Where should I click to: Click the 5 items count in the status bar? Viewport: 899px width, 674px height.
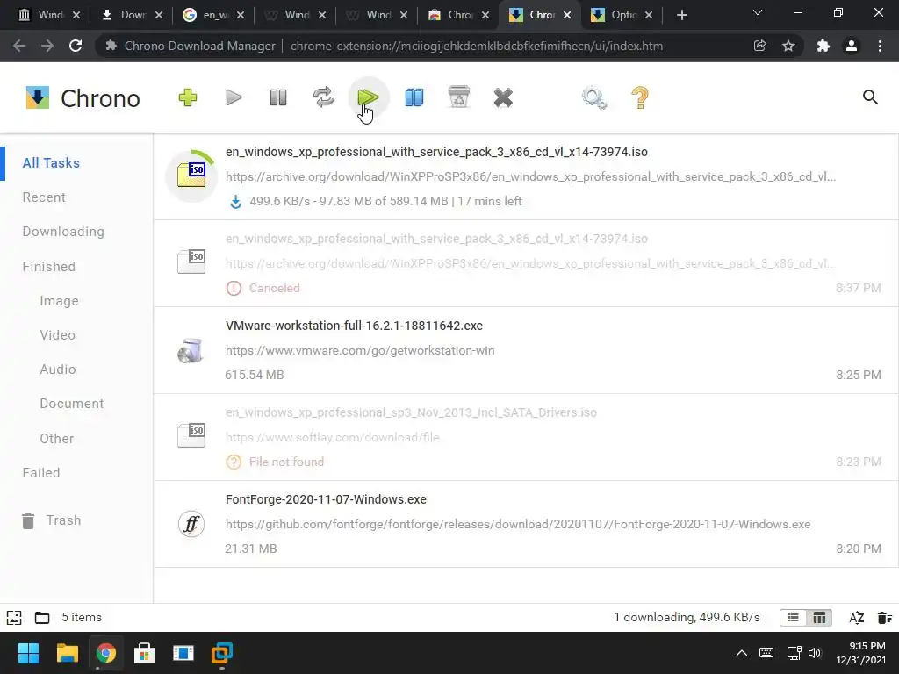click(x=82, y=617)
